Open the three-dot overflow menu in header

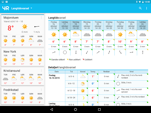147,8
